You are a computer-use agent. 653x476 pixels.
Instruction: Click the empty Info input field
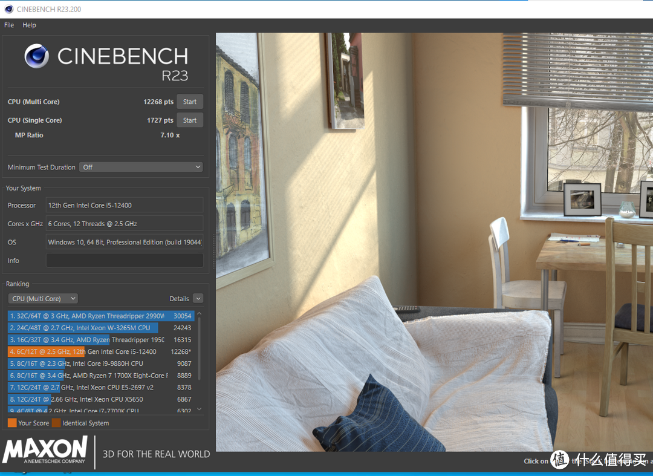coord(125,261)
